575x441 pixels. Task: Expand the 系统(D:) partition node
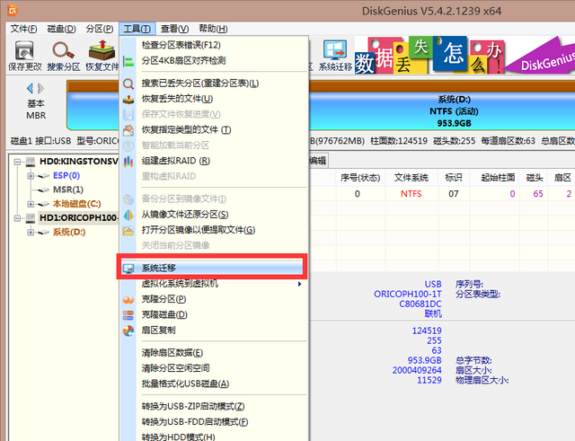(31, 232)
